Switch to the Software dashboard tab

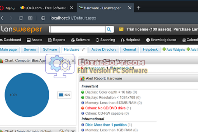click(50, 50)
